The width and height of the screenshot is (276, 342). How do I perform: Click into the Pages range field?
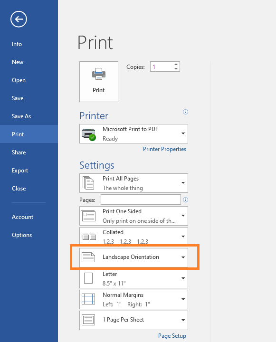[x=141, y=199]
